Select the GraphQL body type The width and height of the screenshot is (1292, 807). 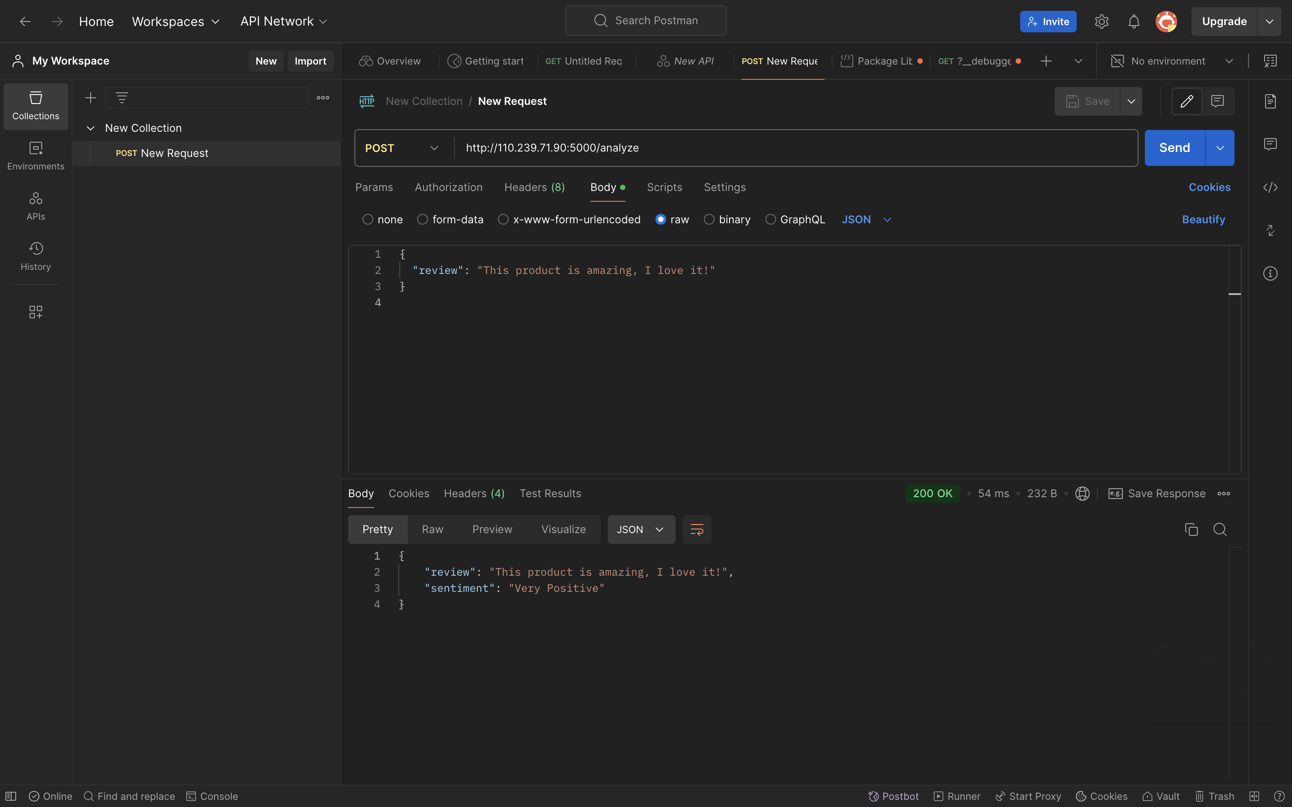794,219
